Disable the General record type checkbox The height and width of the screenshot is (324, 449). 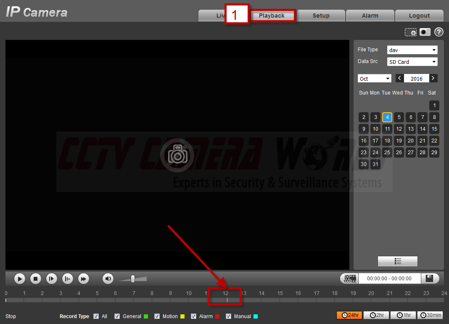[117, 316]
